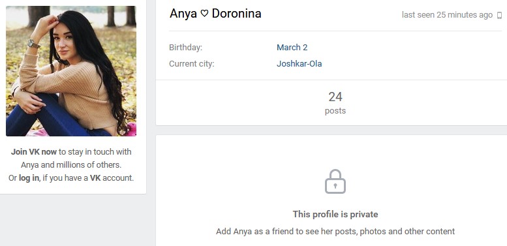Click the bold VK account text
The image size is (507, 246).
pos(95,177)
